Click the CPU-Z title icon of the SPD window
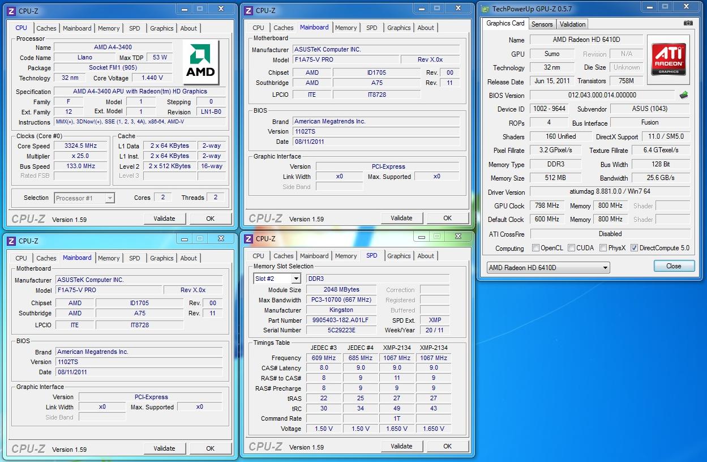This screenshot has width=707, height=462. pyautogui.click(x=248, y=238)
